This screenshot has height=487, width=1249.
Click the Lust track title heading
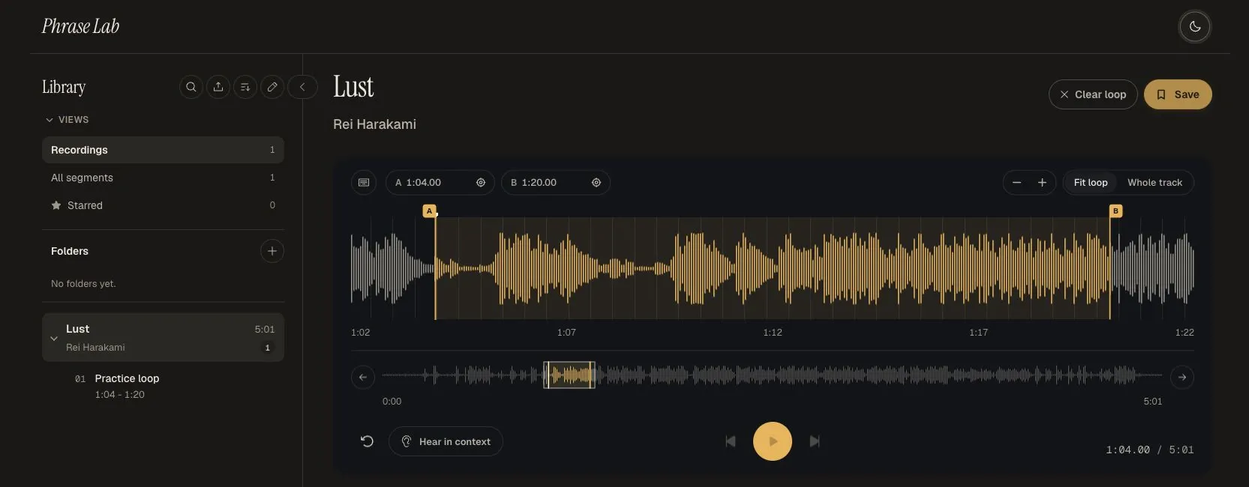tap(353, 87)
